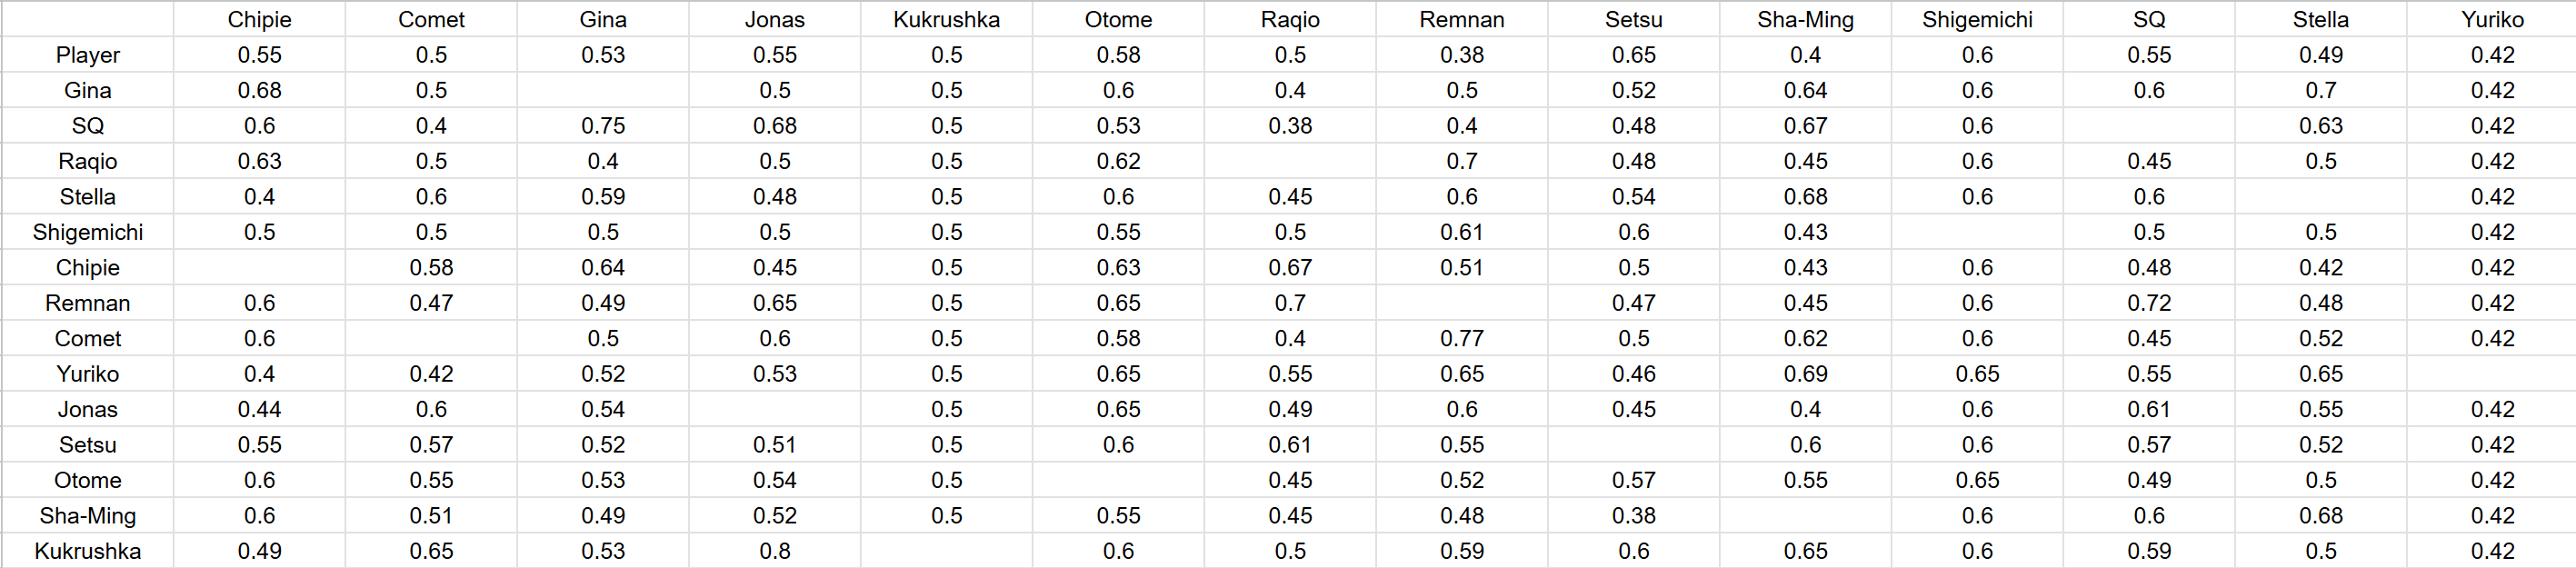The image size is (2576, 568).
Task: Select the 0.72 cell in SQ column
Action: [2149, 303]
